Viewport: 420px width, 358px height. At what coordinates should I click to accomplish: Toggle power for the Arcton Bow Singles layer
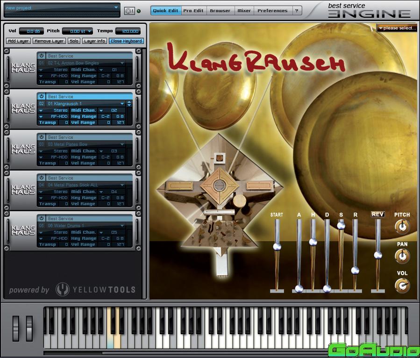[x=41, y=56]
